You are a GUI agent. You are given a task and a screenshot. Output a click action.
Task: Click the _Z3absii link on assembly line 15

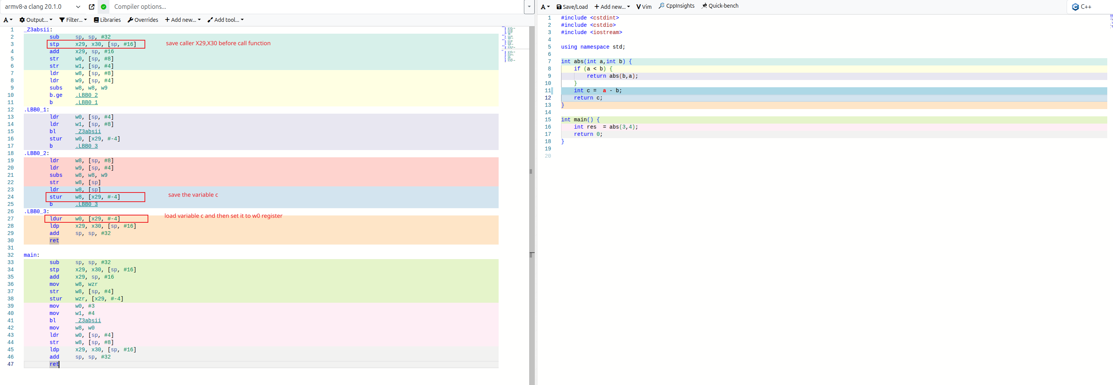(x=88, y=132)
